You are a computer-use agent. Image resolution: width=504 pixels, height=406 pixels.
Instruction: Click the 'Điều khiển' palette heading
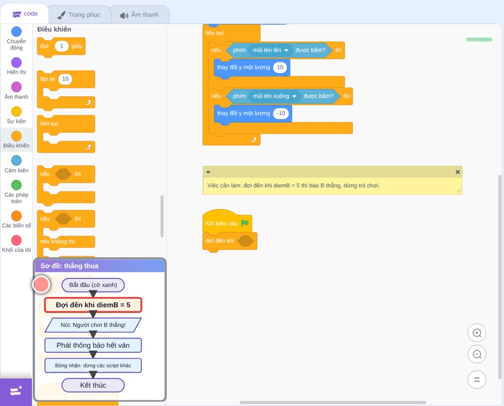54,29
